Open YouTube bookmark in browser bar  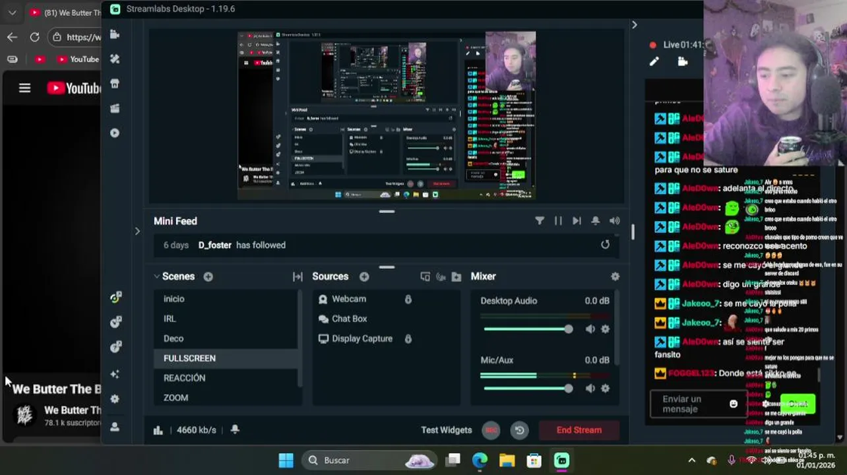click(x=77, y=59)
